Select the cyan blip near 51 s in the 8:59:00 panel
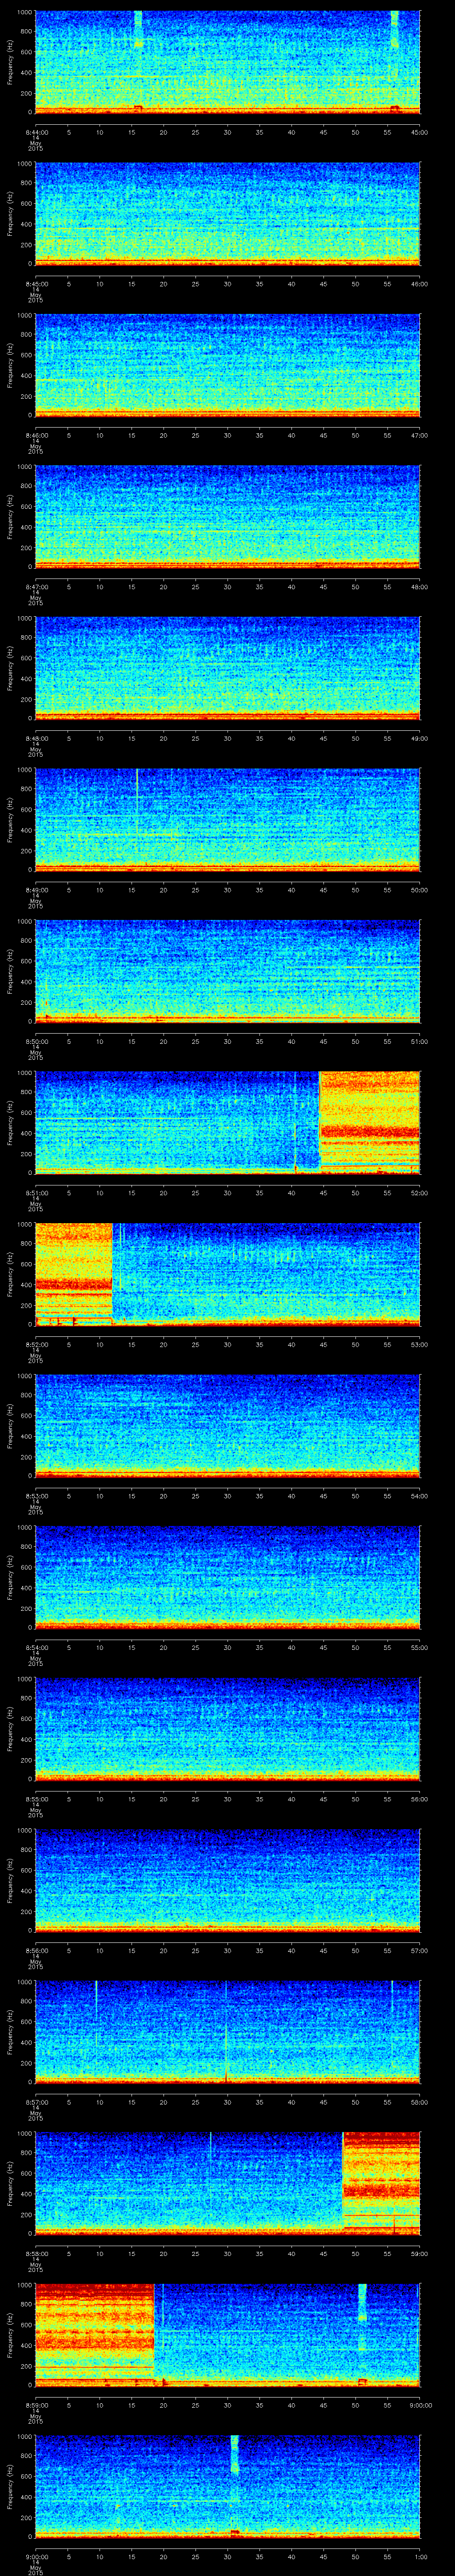The height and width of the screenshot is (2576, 455). point(362,2303)
